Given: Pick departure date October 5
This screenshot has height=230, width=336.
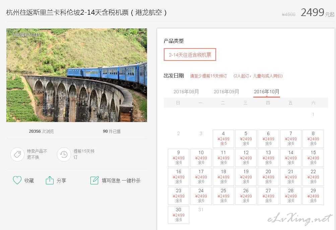Looking at the screenshot, I should coord(246,138).
